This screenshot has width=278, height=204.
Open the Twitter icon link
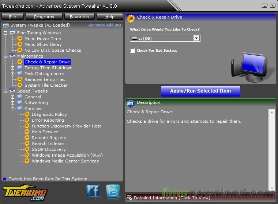113,191
